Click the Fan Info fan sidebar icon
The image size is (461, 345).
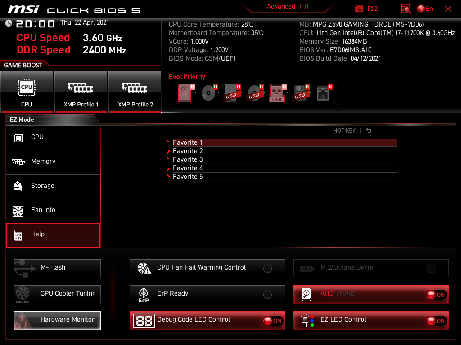click(x=18, y=211)
